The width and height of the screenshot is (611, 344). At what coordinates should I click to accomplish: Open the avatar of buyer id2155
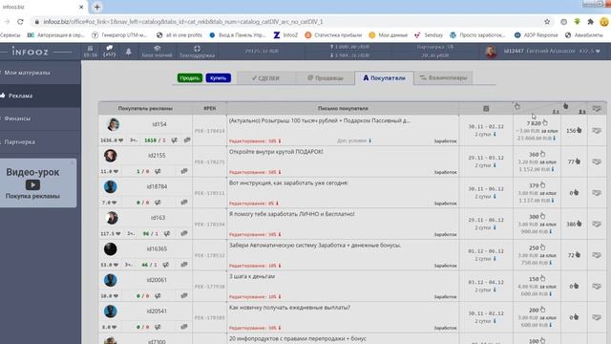tap(111, 156)
